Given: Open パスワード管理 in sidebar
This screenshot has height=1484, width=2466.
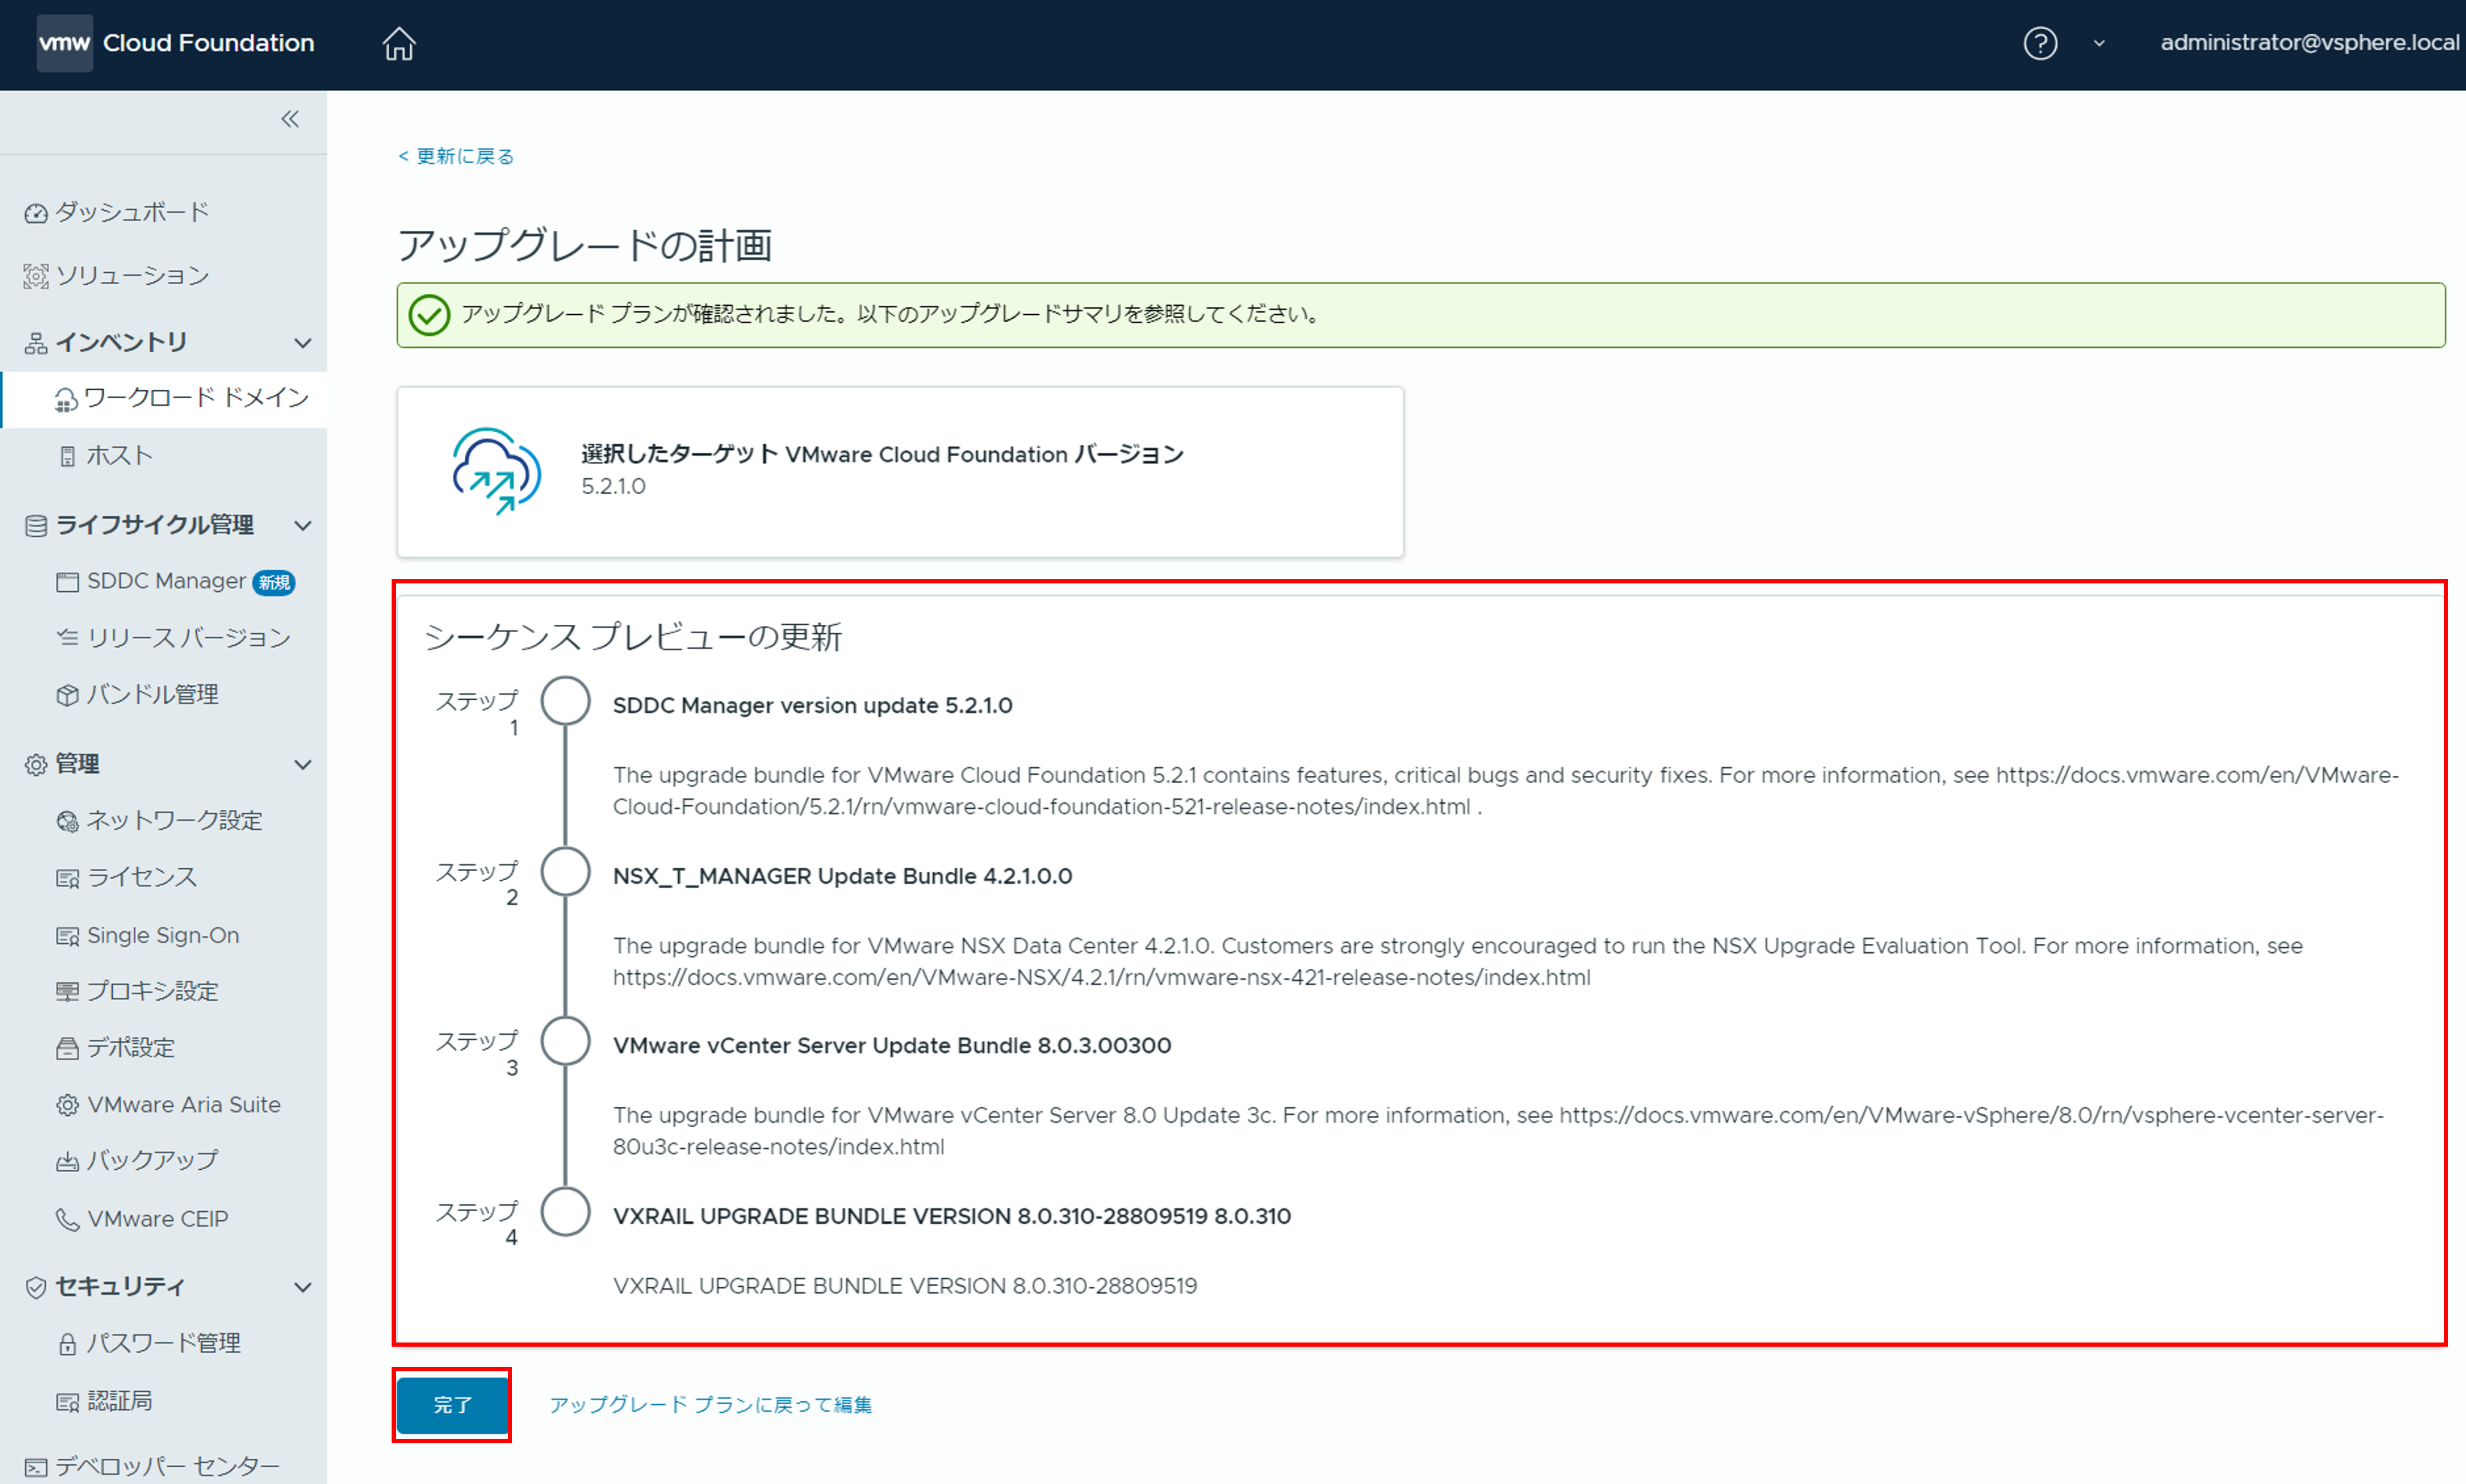Looking at the screenshot, I should tap(163, 1343).
